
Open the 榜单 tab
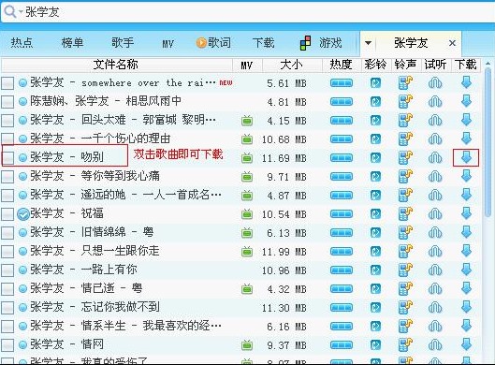(72, 43)
